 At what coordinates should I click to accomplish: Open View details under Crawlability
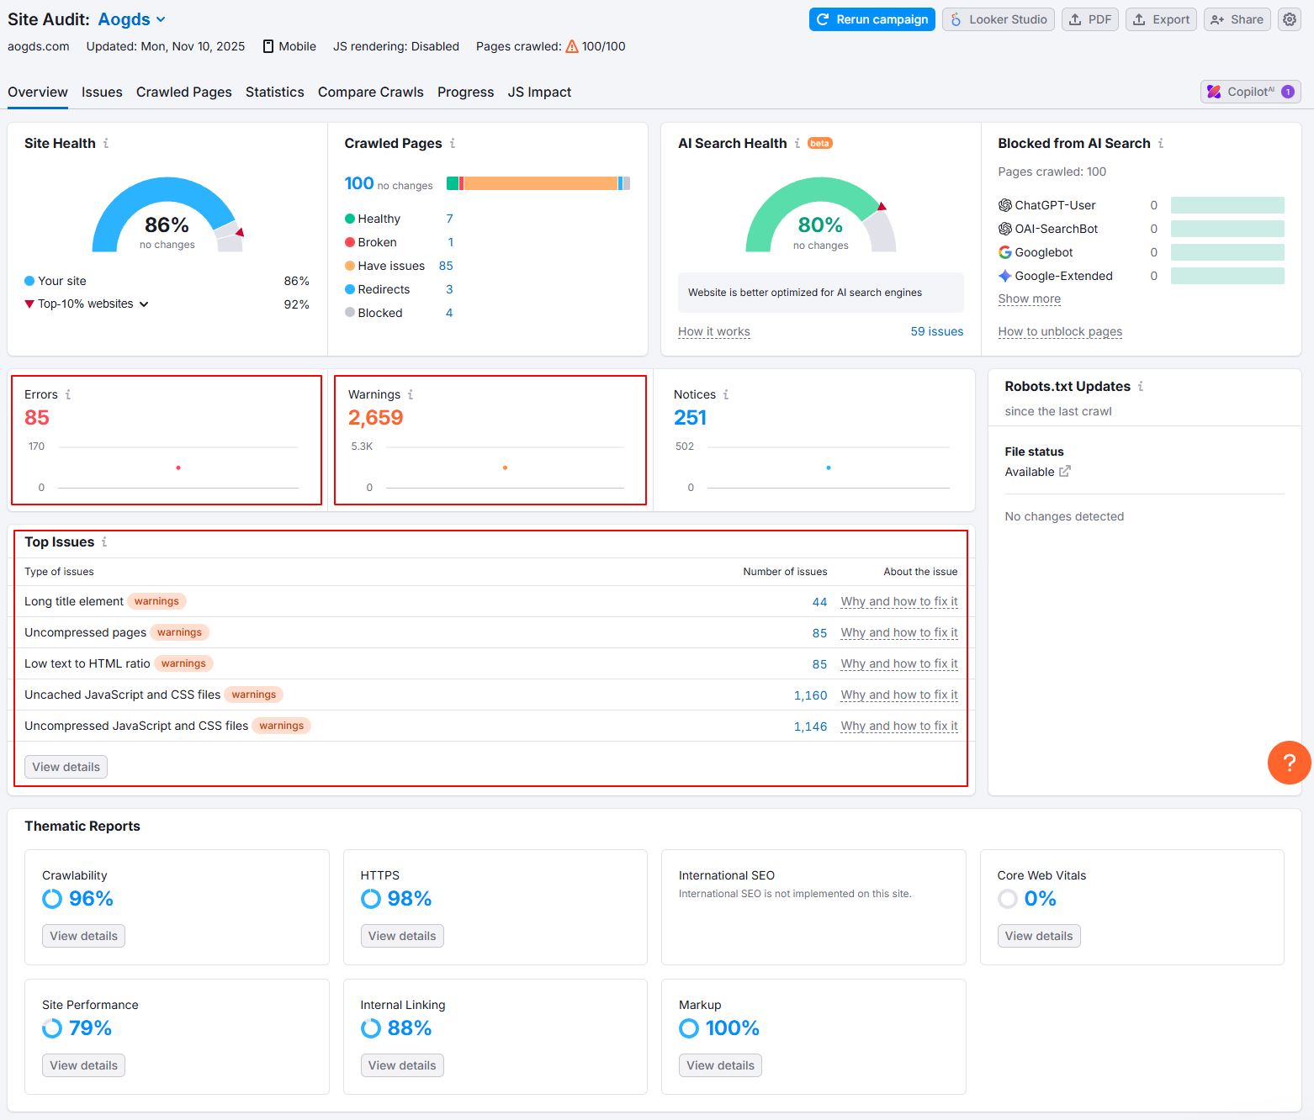(x=83, y=936)
